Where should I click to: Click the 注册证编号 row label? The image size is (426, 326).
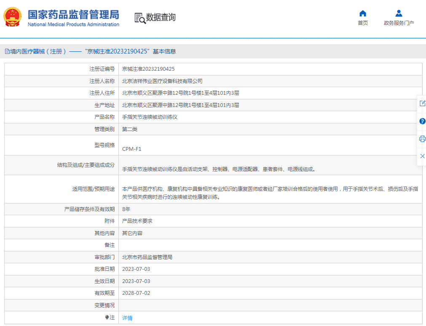click(x=102, y=69)
